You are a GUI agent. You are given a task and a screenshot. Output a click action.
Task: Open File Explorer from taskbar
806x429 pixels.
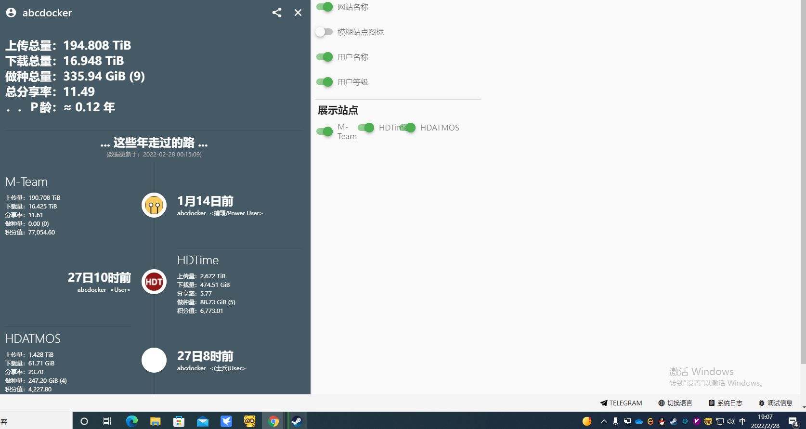155,421
